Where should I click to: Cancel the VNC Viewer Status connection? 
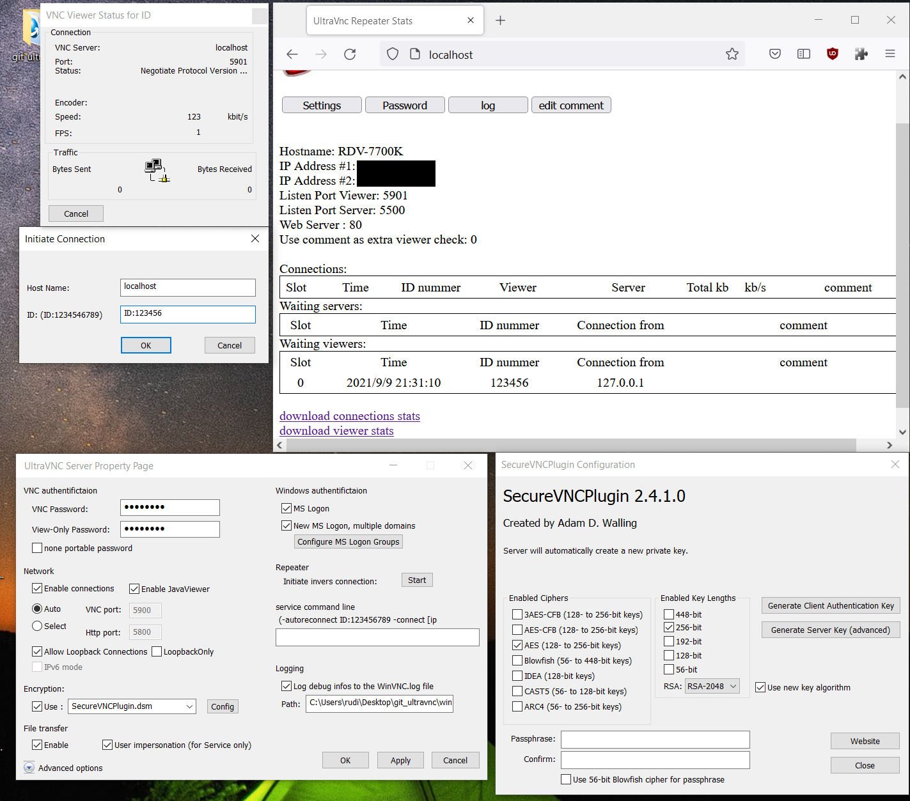pyautogui.click(x=76, y=214)
